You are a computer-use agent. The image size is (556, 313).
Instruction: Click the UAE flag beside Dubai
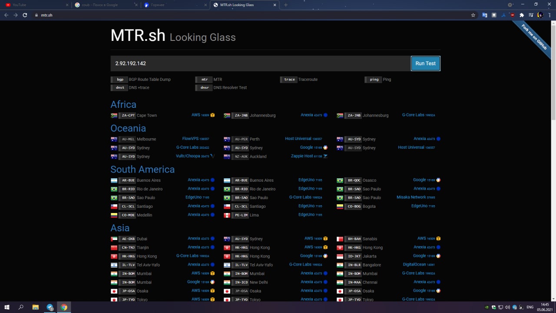[x=114, y=239]
